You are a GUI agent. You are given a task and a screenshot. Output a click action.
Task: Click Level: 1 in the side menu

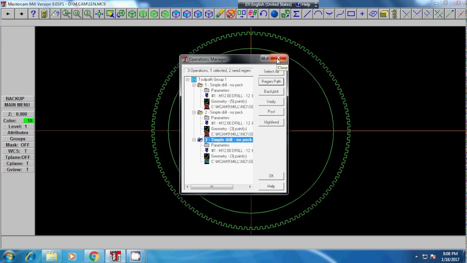[x=18, y=126]
